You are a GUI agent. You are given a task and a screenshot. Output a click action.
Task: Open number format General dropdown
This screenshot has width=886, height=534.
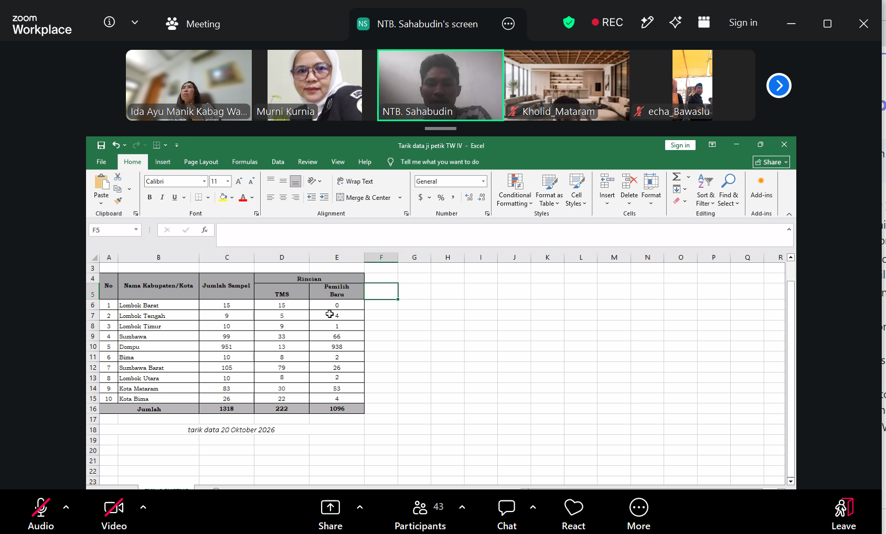coord(483,181)
